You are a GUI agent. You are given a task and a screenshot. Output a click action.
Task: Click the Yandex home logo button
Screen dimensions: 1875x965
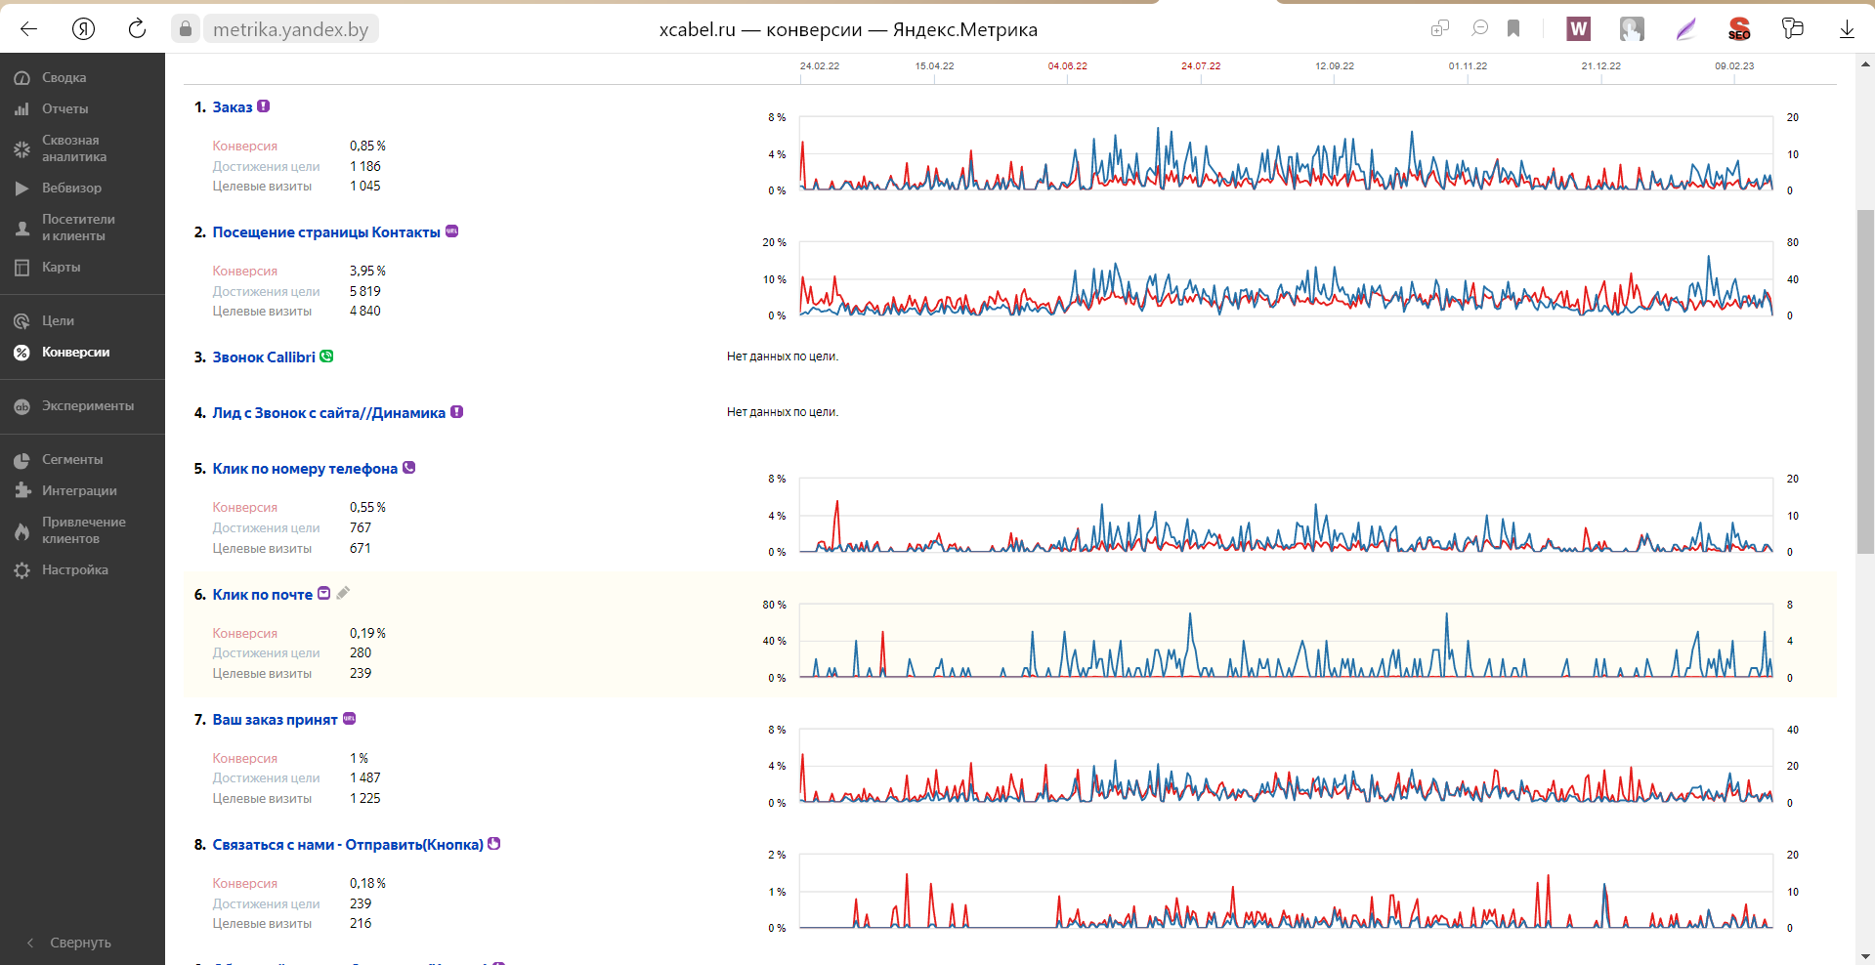click(x=83, y=28)
